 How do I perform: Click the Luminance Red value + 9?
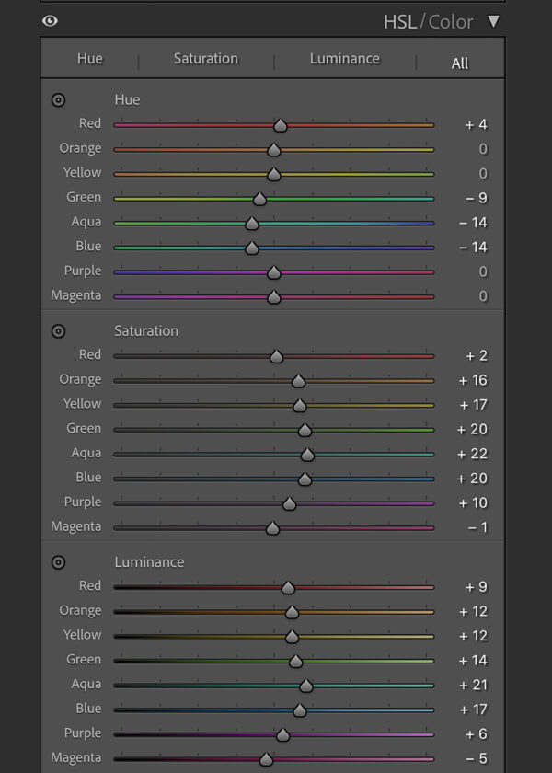(x=477, y=587)
